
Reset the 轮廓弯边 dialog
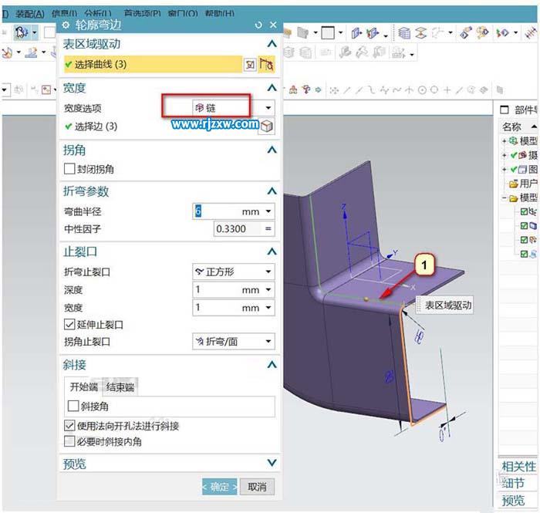tap(258, 25)
